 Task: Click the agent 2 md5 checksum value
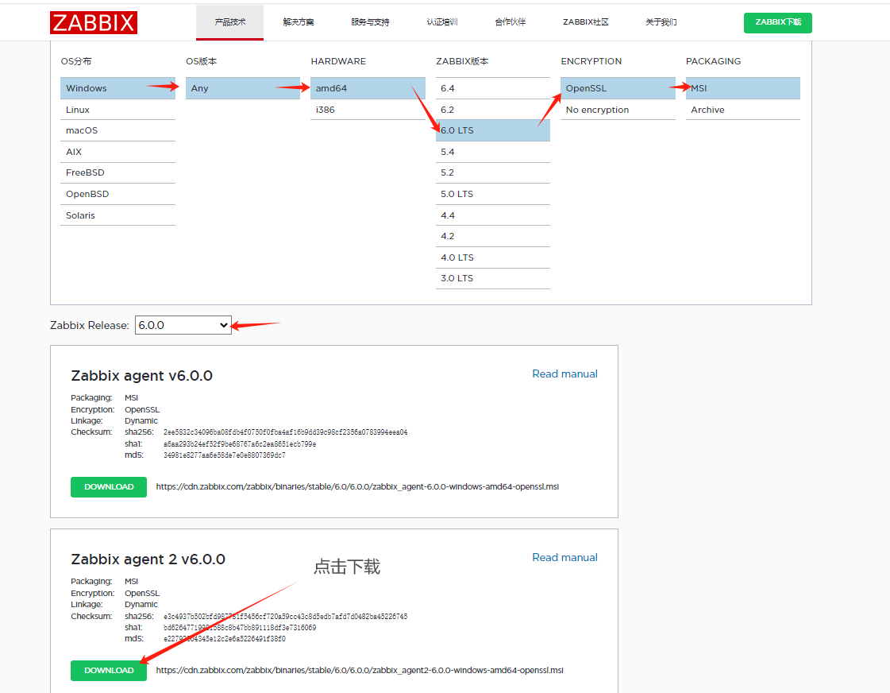(224, 639)
